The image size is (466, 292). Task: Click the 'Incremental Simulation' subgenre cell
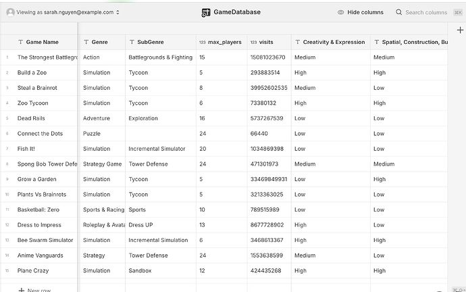161,240
